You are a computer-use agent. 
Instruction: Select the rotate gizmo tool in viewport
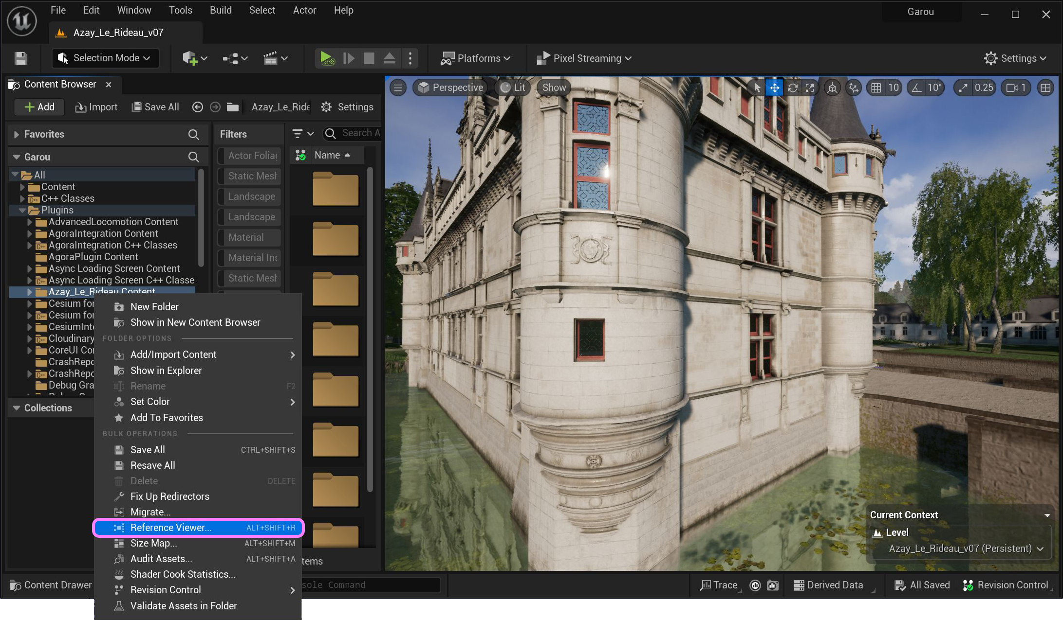pos(792,88)
